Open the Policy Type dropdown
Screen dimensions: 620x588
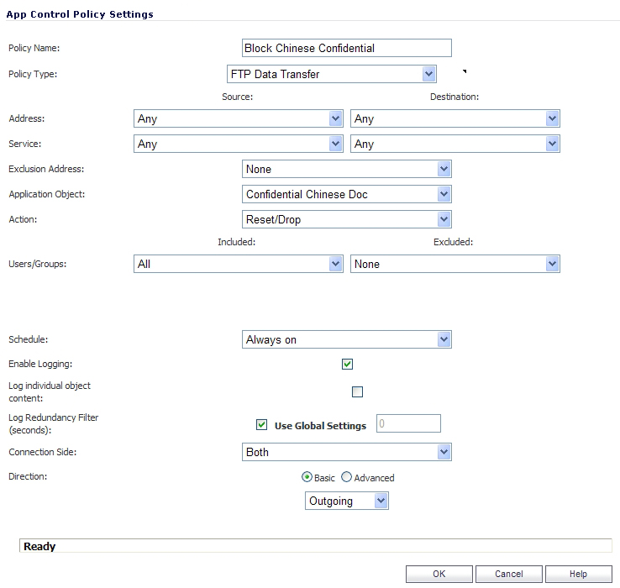[331, 74]
